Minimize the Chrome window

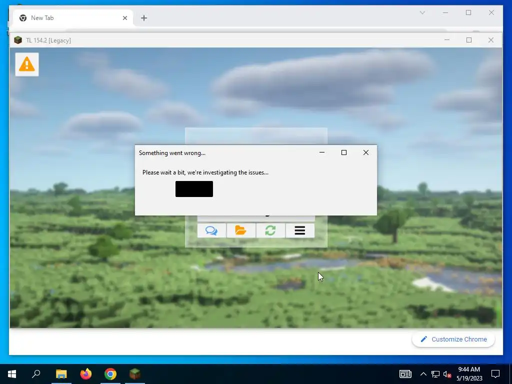(445, 12)
